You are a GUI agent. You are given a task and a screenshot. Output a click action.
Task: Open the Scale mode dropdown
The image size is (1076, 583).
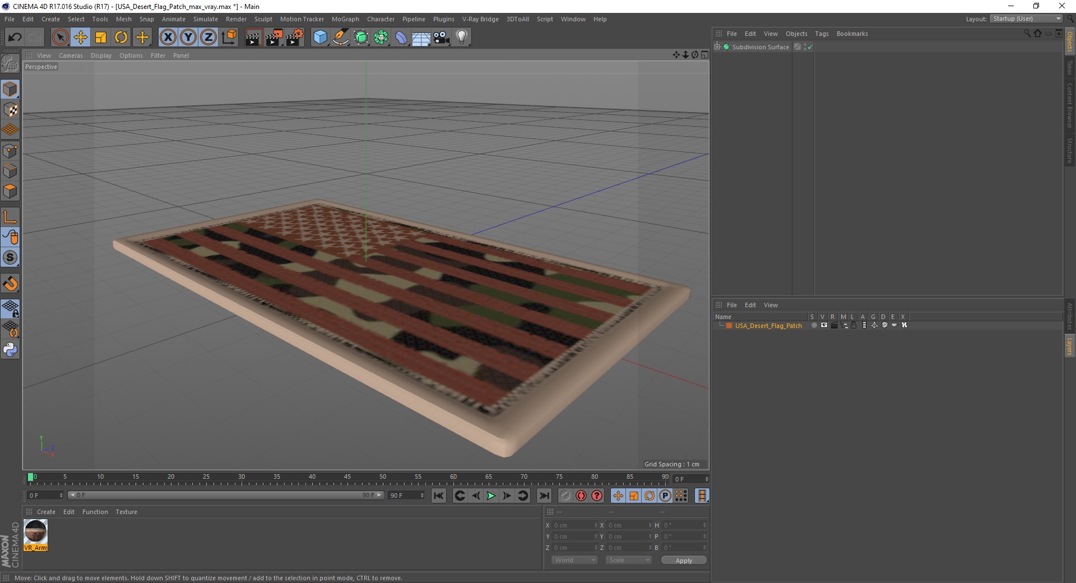click(x=629, y=560)
